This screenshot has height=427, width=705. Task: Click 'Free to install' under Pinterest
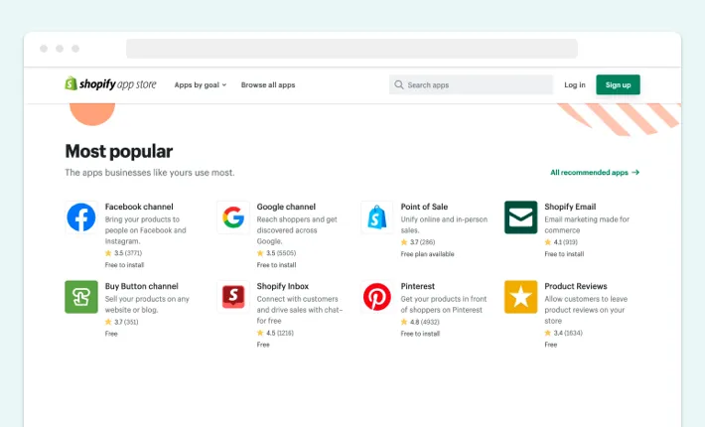click(420, 334)
